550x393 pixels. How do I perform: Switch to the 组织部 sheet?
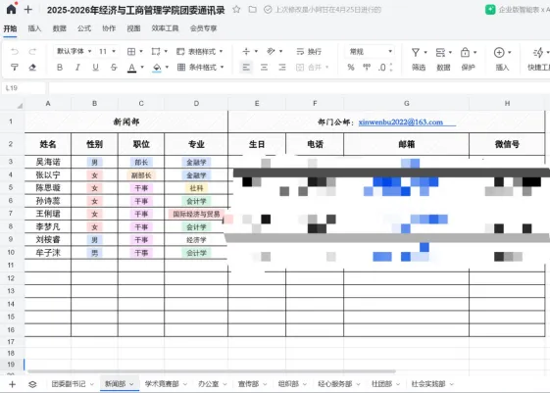tap(288, 384)
